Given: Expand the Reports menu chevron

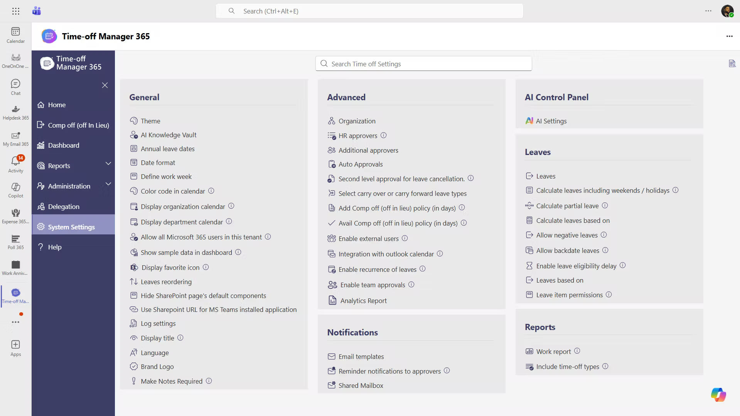Looking at the screenshot, I should tap(108, 164).
